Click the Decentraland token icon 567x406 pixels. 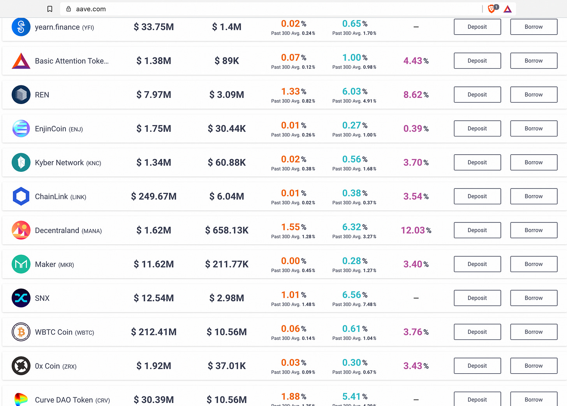click(21, 230)
